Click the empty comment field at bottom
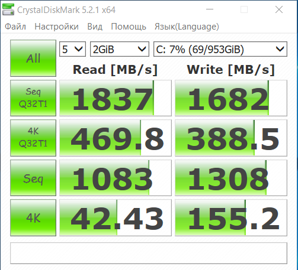The image size is (298, 270). click(149, 253)
